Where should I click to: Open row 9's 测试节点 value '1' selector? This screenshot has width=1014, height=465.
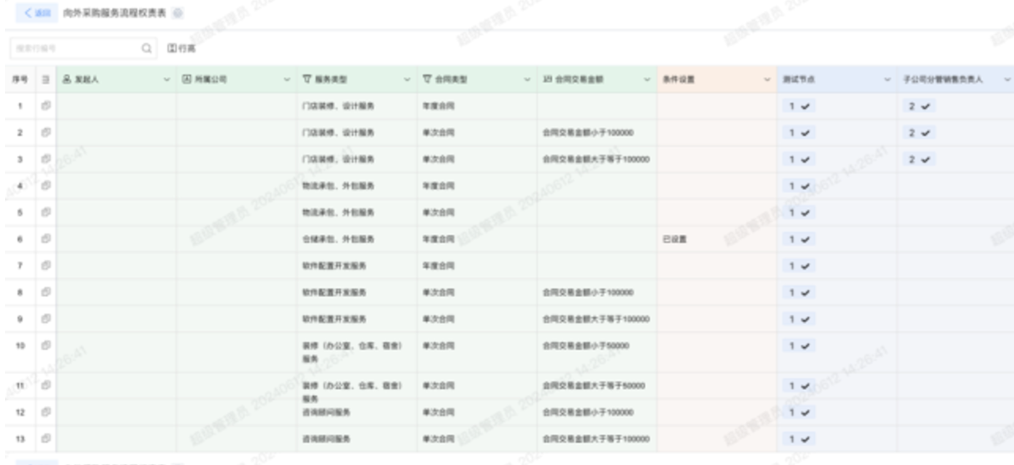(x=800, y=319)
